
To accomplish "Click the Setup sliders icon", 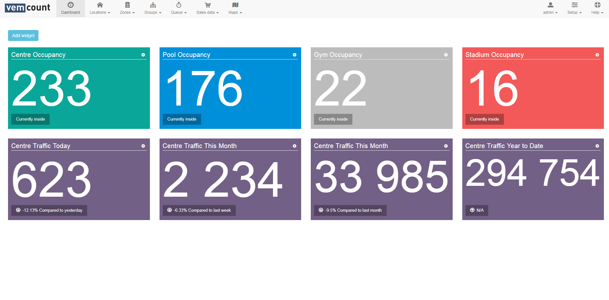I will click(575, 5).
